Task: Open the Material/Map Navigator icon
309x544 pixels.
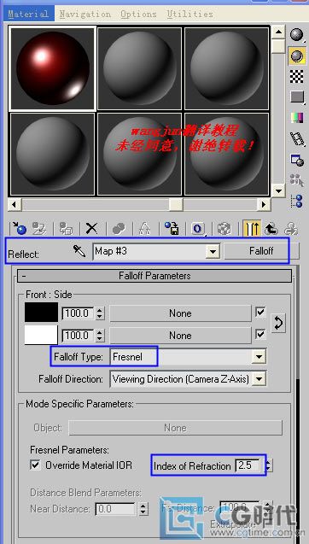Action: [x=297, y=202]
